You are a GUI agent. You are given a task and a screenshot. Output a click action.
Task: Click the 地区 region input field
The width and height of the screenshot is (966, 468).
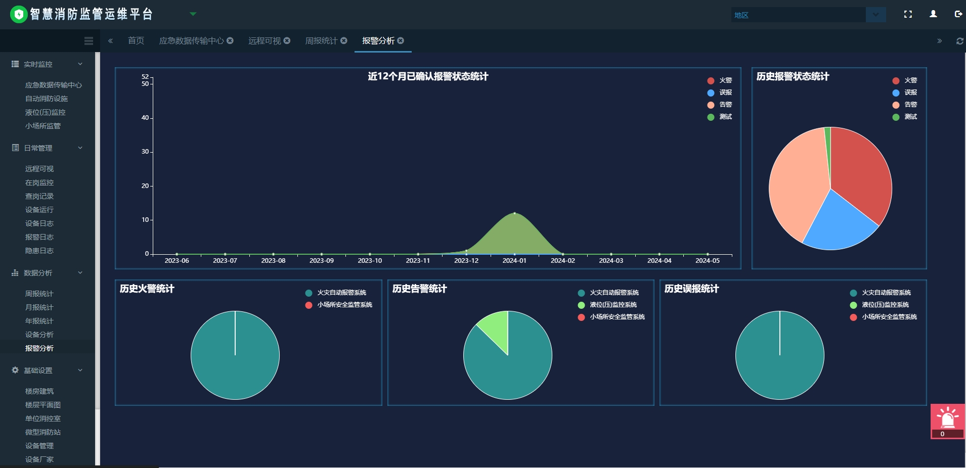[x=799, y=15]
